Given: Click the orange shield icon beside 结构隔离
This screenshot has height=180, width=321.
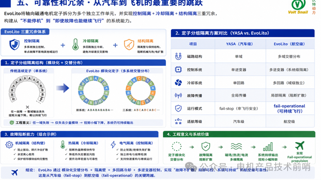Looking at the screenshot, I should pyautogui.click(x=129, y=44).
